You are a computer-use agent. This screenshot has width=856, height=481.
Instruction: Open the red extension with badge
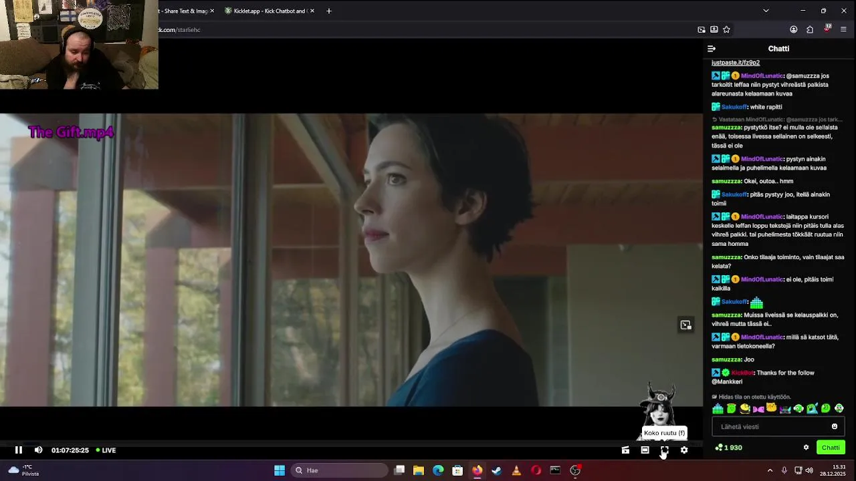tap(827, 29)
